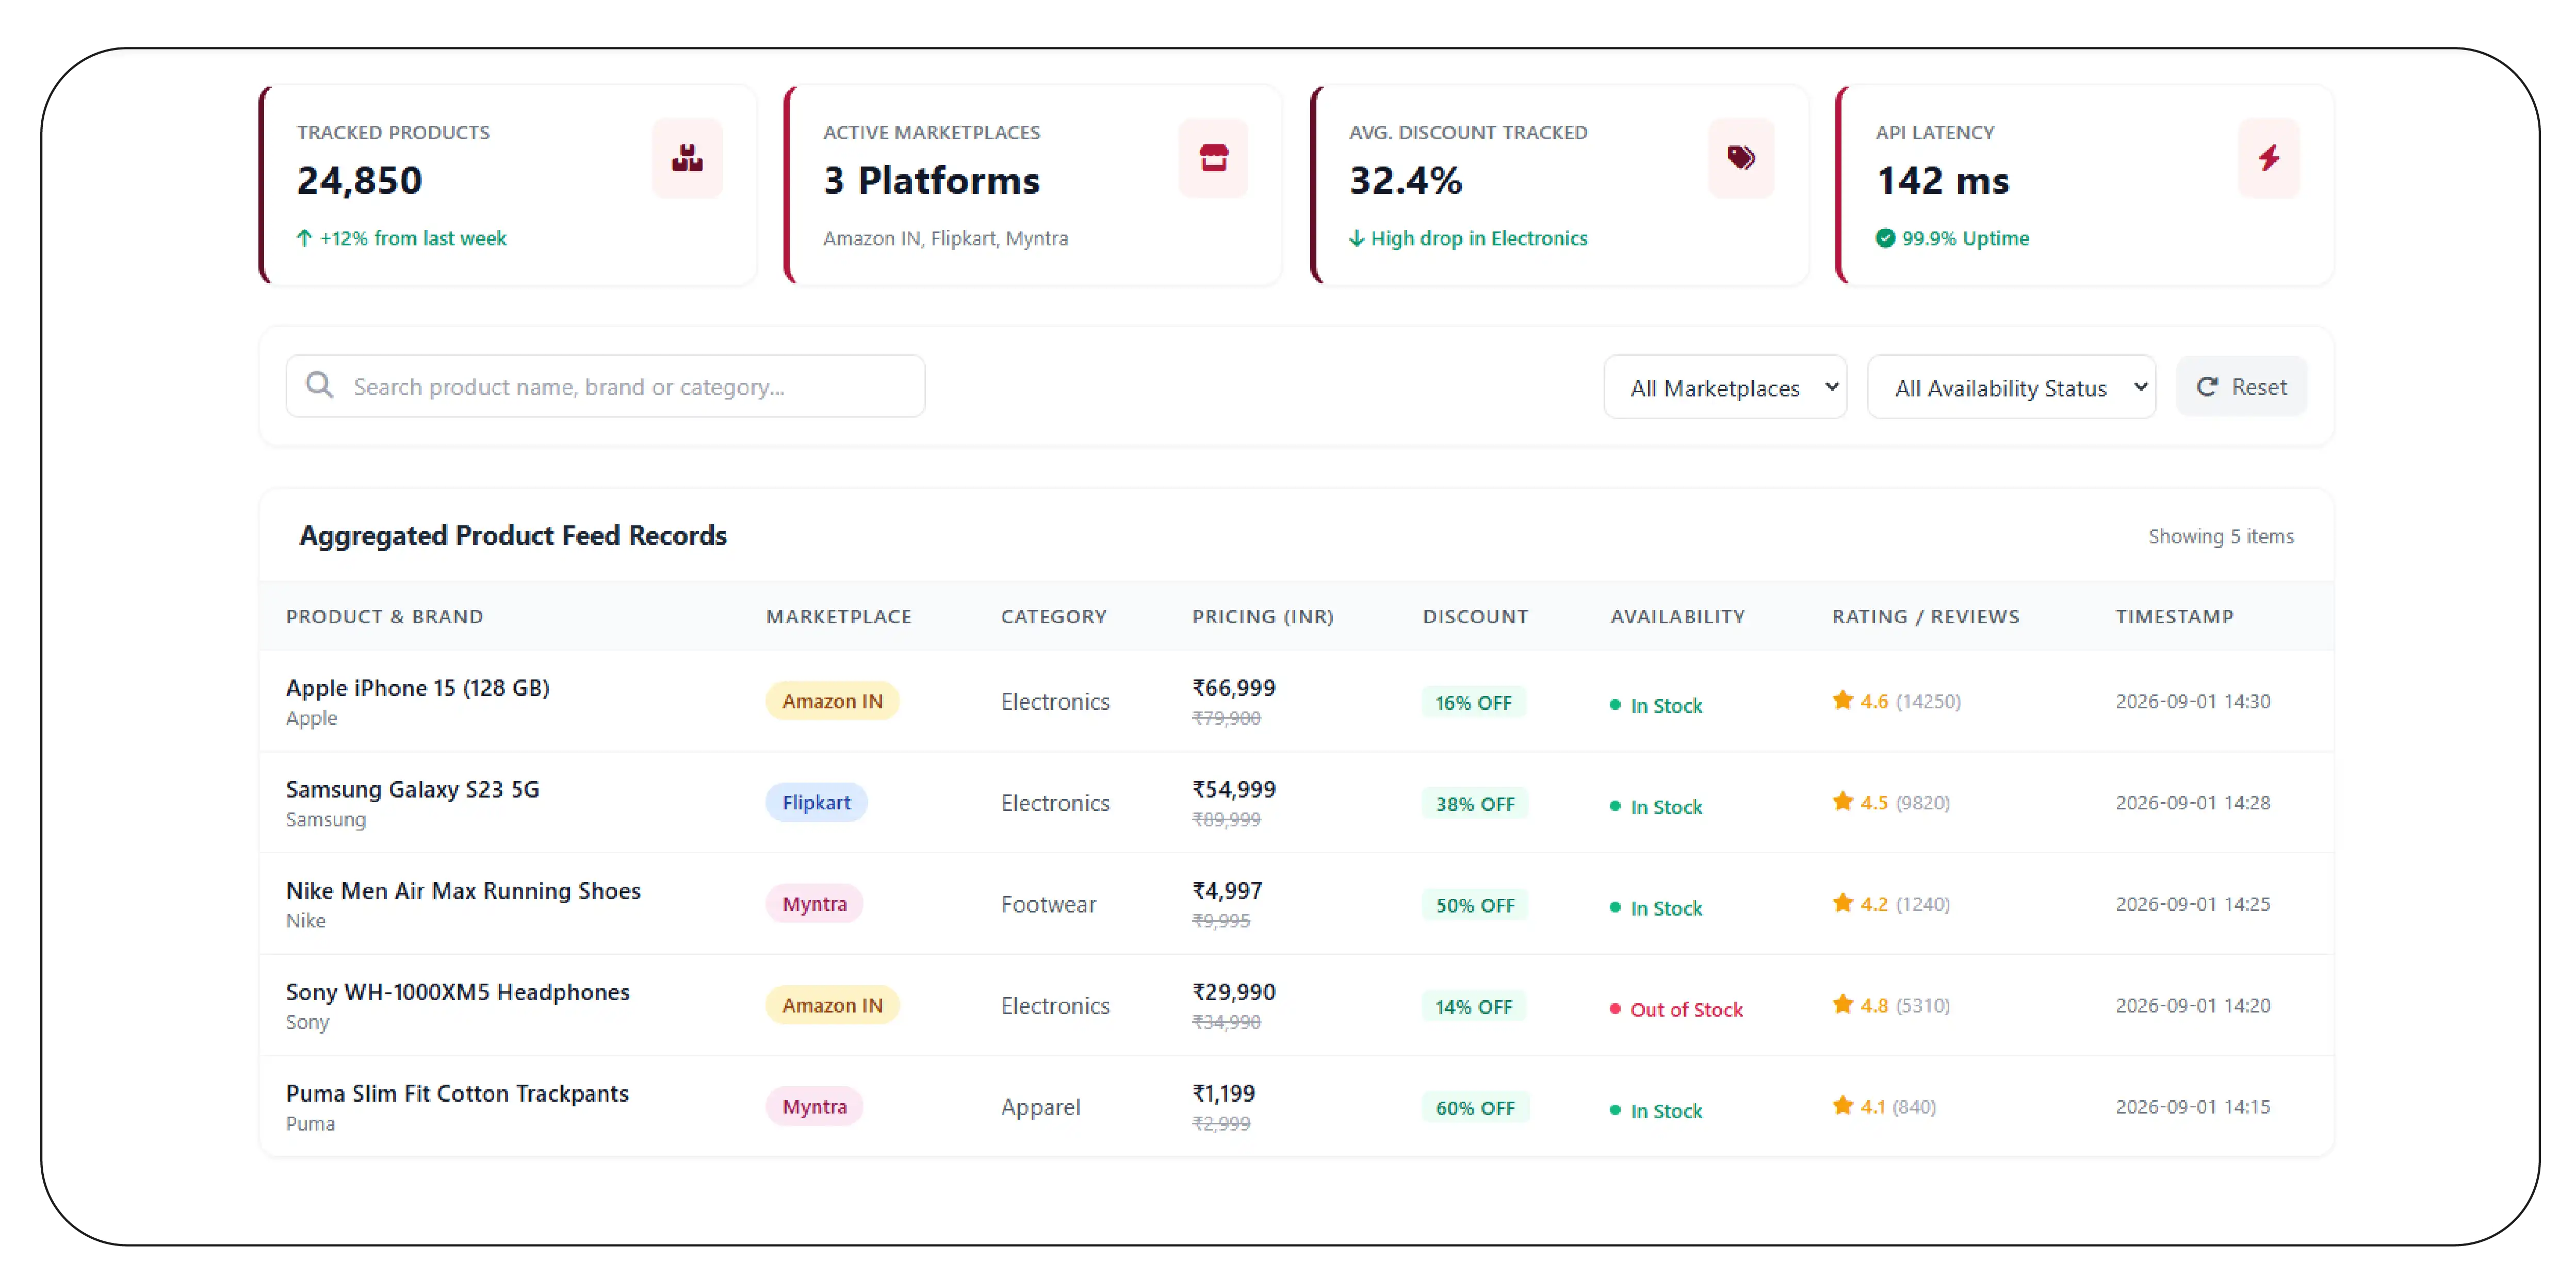Click the Footwear category cell
Image resolution: width=2576 pixels, height=1278 pixels.
(1048, 904)
